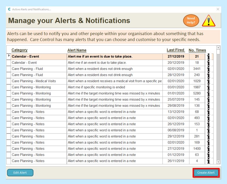This screenshot has width=227, height=184.
Task: Sort by the No. Times column header
Action: [x=197, y=50]
